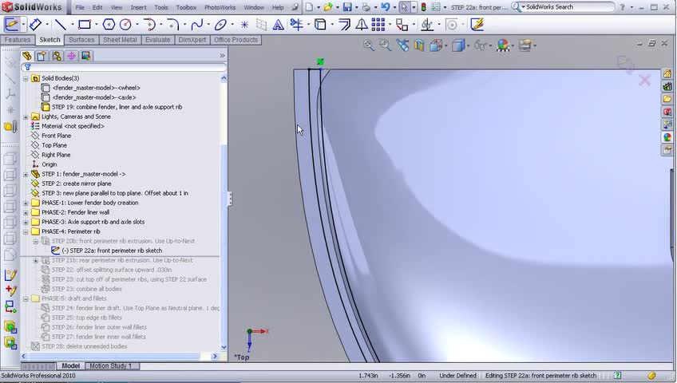Click the Rapid Sketch icon

click(x=477, y=25)
